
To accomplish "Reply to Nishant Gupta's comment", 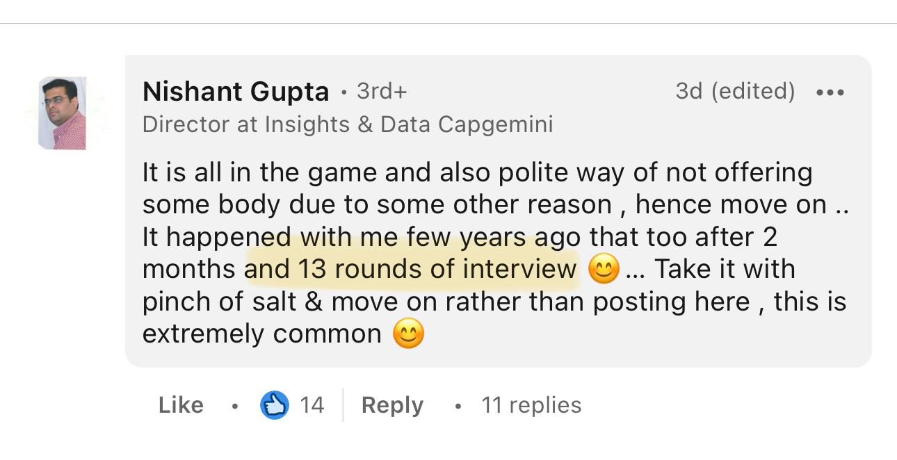I will (x=392, y=405).
